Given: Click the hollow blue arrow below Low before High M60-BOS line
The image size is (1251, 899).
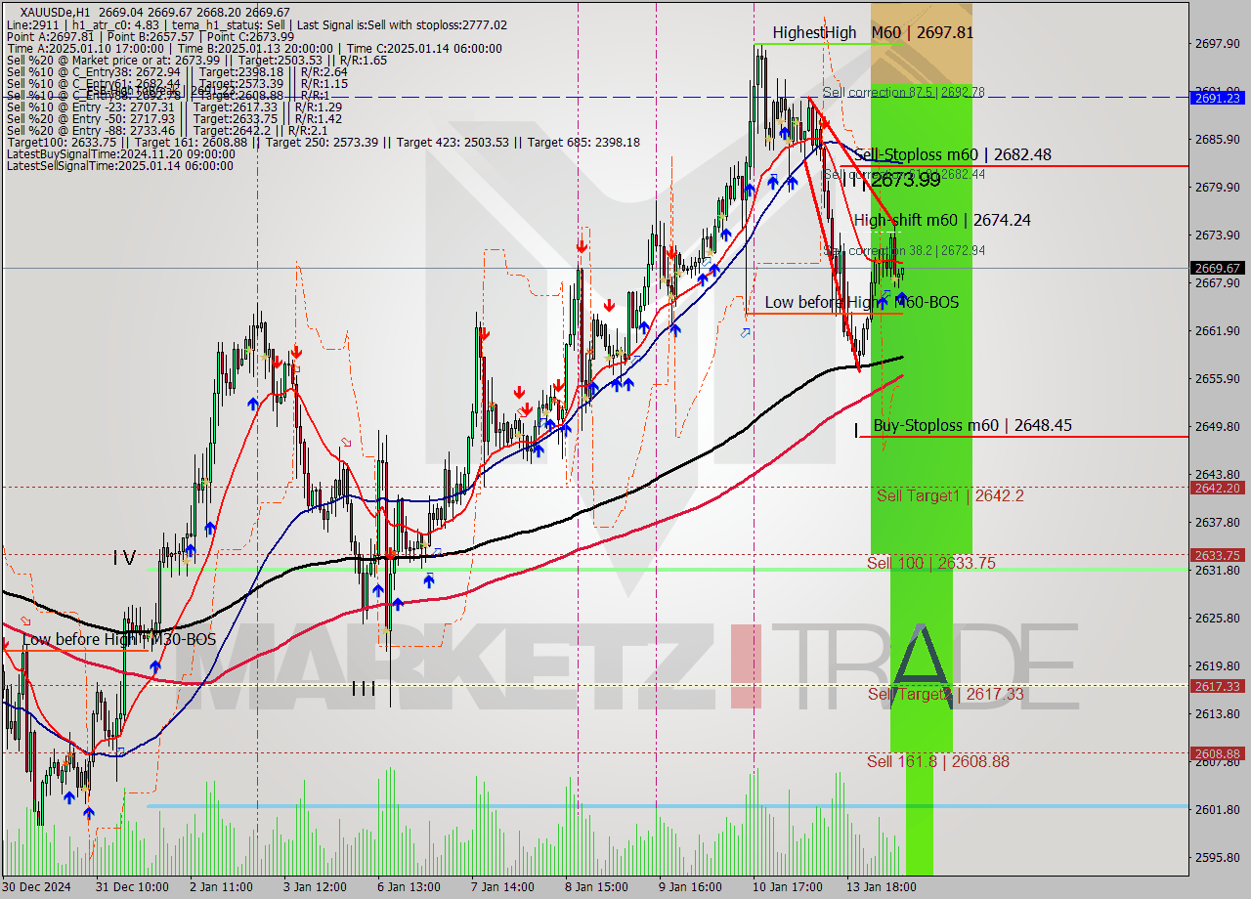Looking at the screenshot, I should [746, 333].
